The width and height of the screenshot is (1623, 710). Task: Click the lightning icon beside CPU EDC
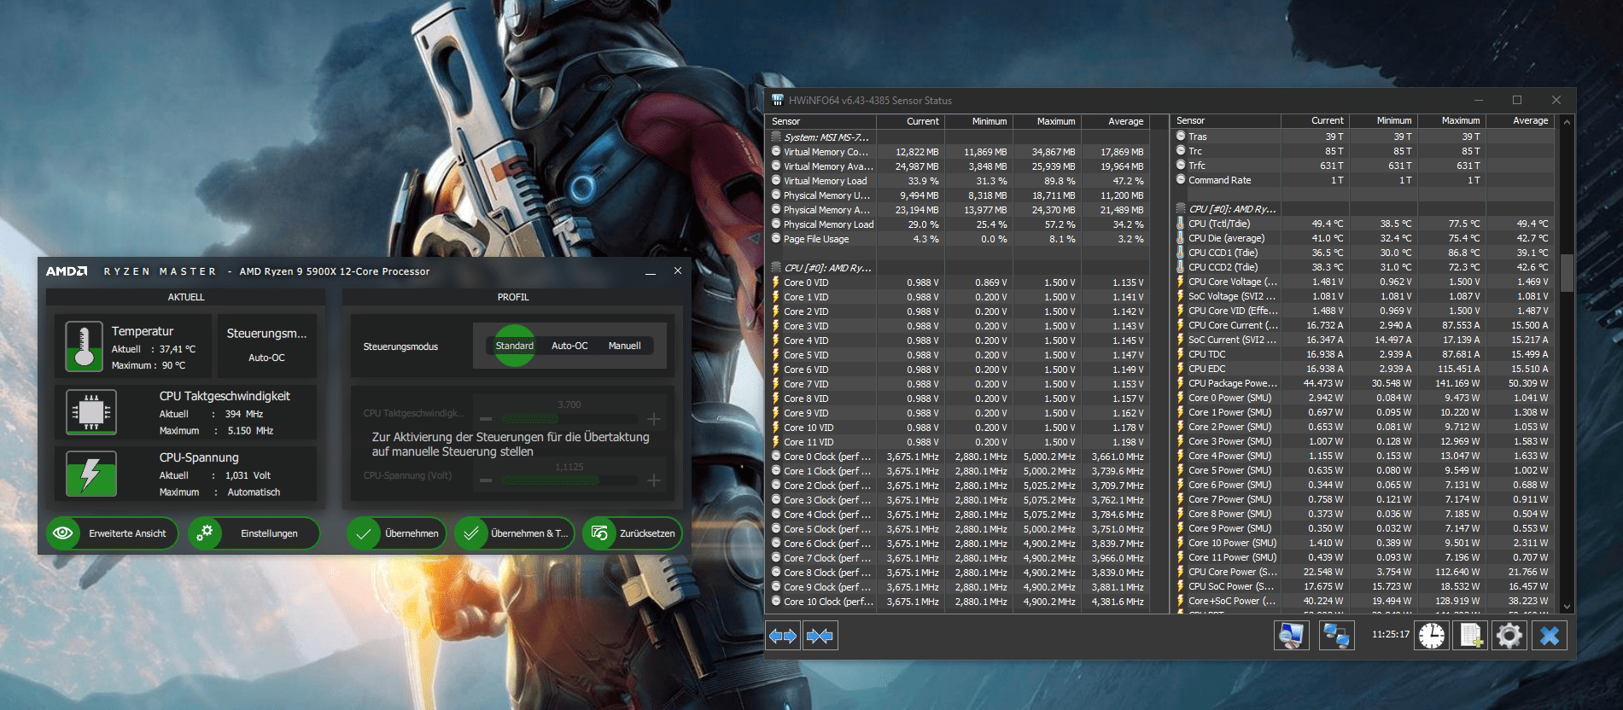1181,369
